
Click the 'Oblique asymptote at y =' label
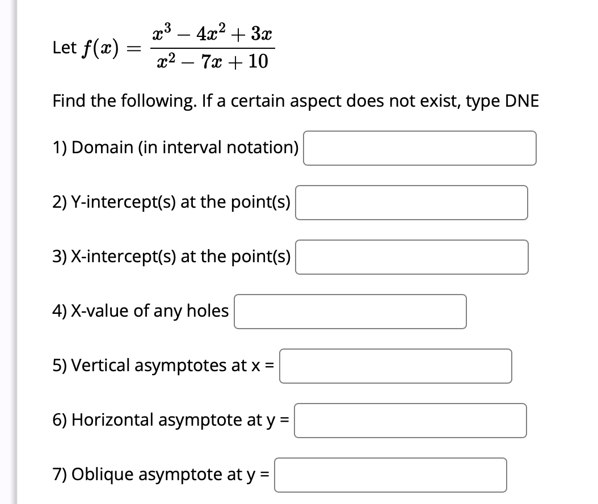[x=162, y=474]
